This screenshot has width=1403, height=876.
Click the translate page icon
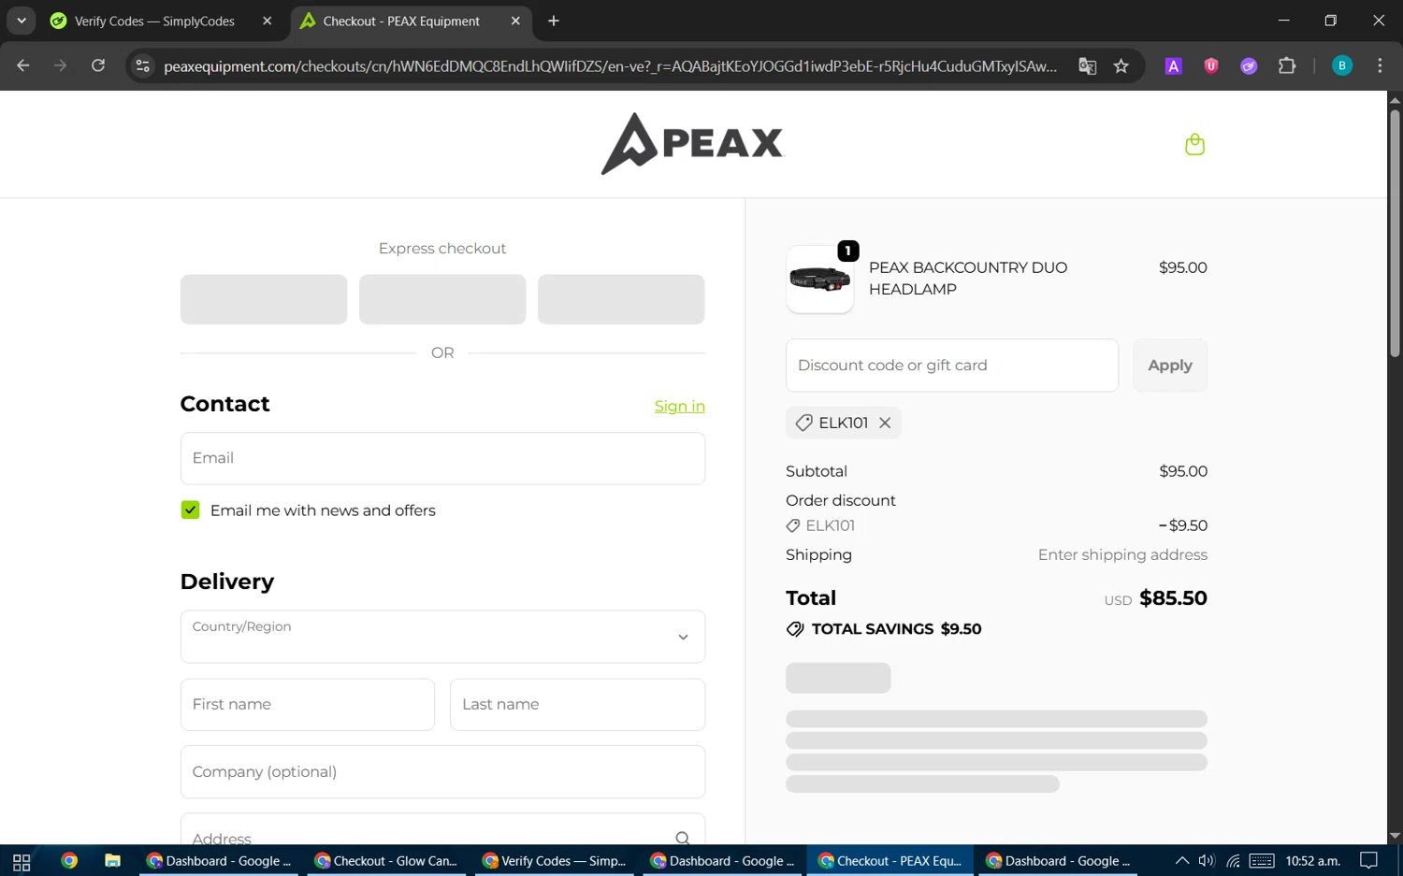pyautogui.click(x=1087, y=65)
